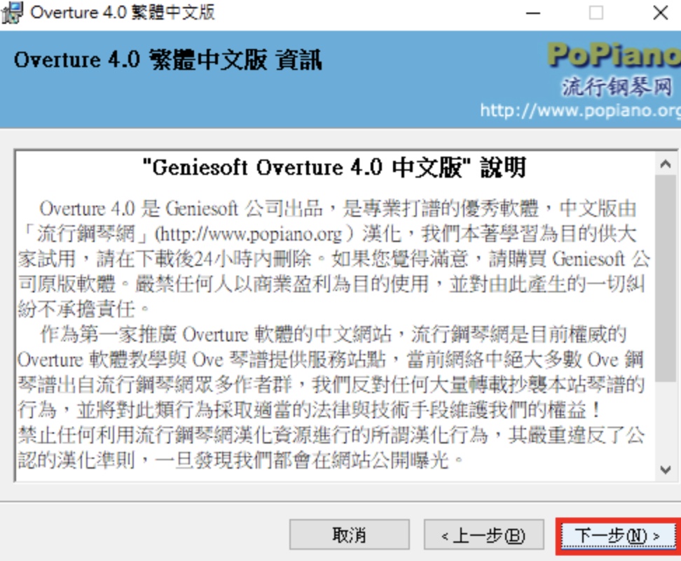Cancel installation with 取消 button

349,535
